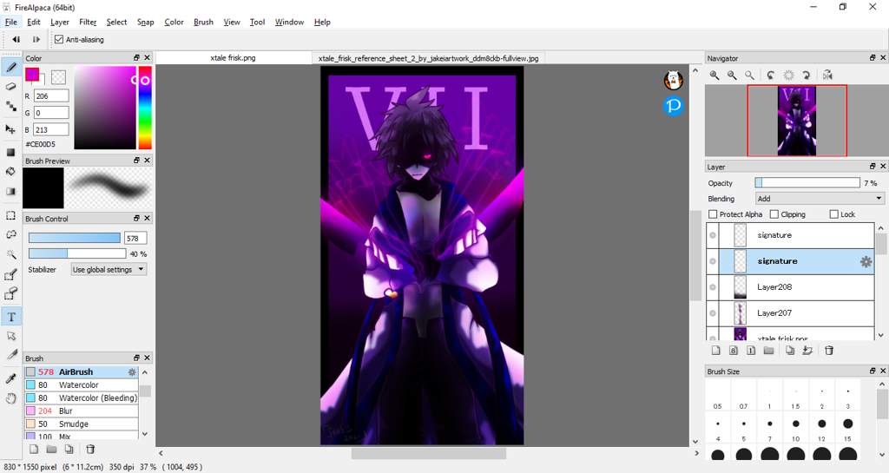Open the Filter menu
The width and height of the screenshot is (889, 473).
(88, 22)
